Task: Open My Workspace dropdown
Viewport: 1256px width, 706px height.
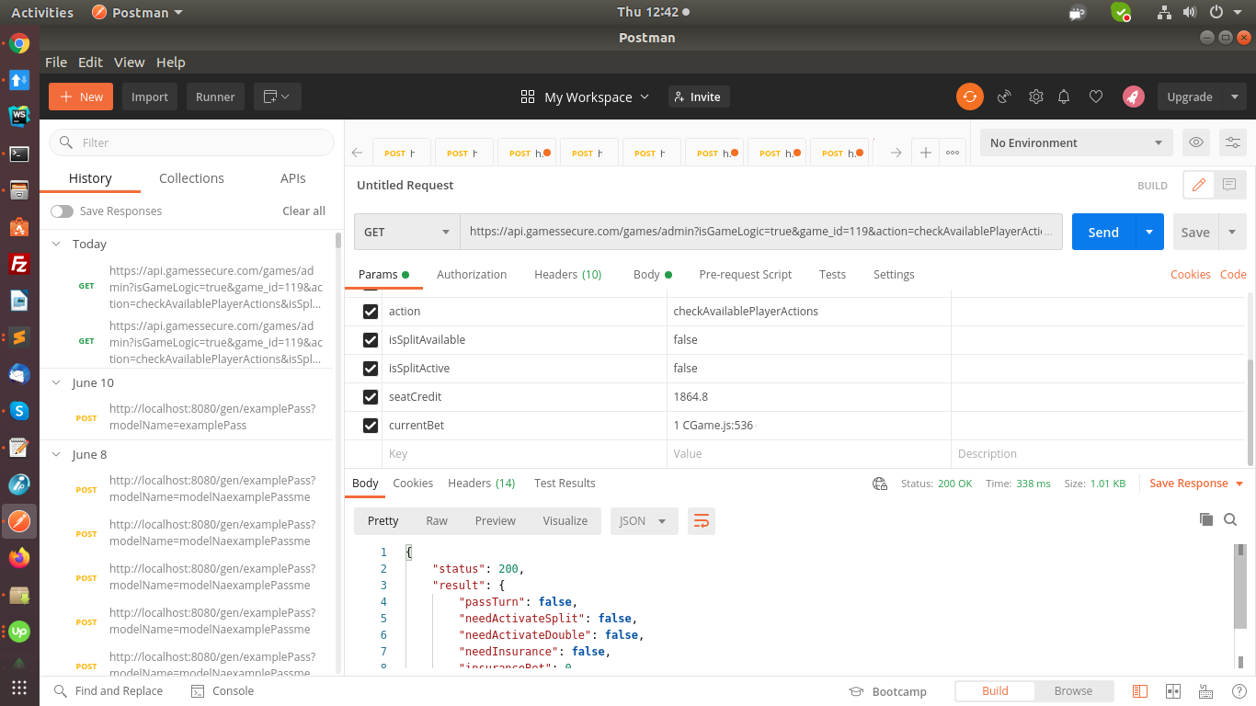Action: coord(585,97)
